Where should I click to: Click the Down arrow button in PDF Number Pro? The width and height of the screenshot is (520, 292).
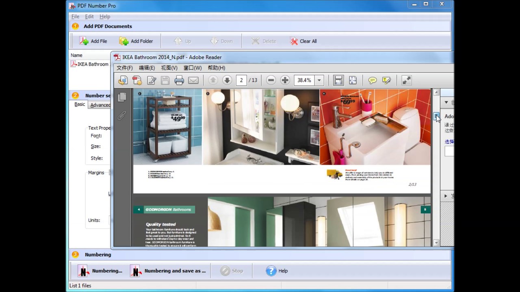point(221,41)
